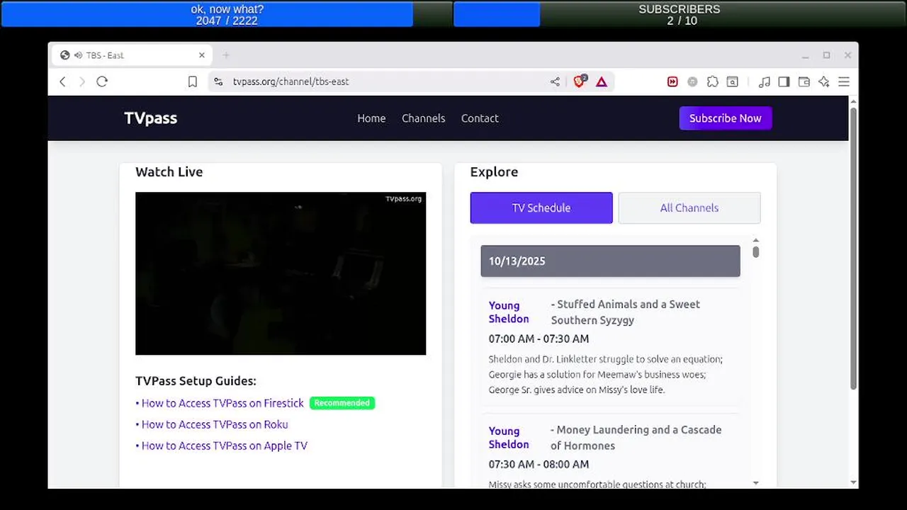Click the search-in-page toolbar icon

point(733,81)
